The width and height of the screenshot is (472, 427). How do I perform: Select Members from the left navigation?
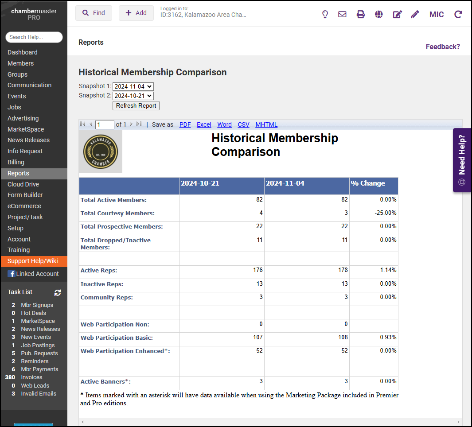20,63
